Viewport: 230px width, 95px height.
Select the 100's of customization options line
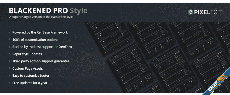(x=35, y=40)
